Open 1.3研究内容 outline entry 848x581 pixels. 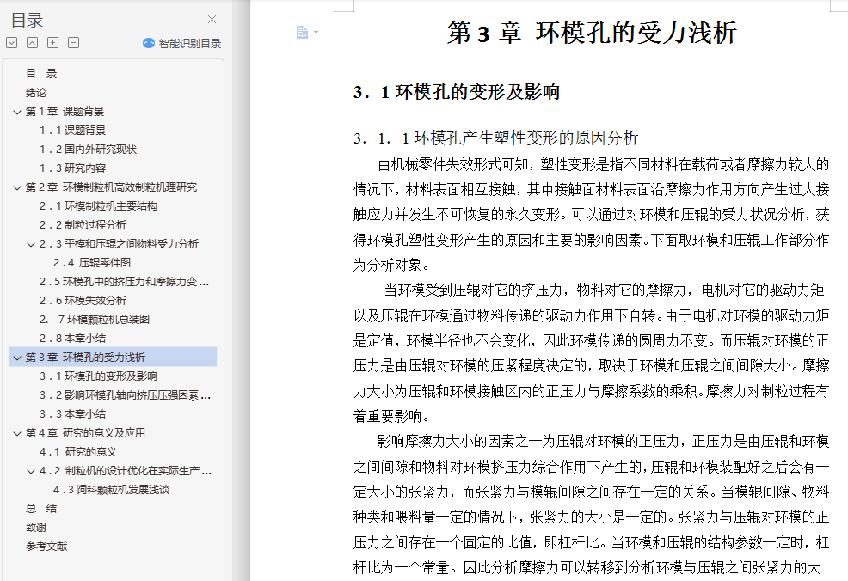pos(72,168)
